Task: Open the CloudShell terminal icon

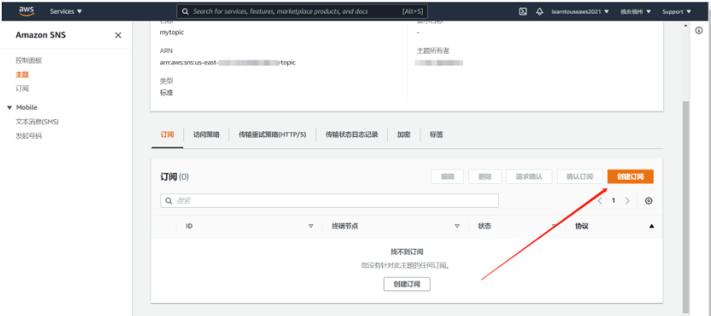Action: pyautogui.click(x=523, y=12)
